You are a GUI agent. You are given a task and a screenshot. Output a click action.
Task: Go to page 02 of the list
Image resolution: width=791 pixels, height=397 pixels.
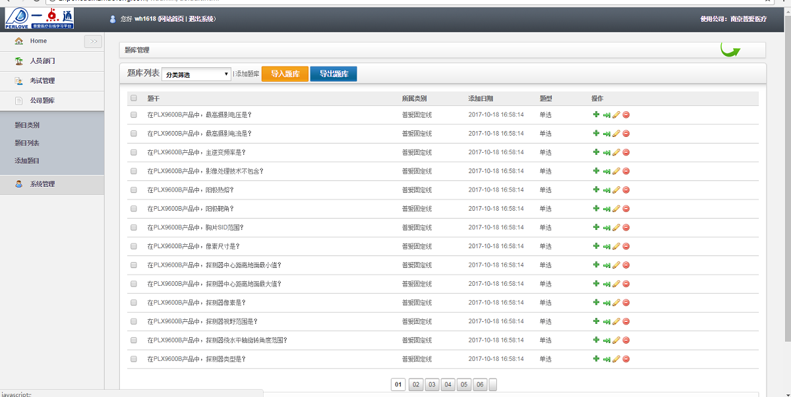[416, 384]
